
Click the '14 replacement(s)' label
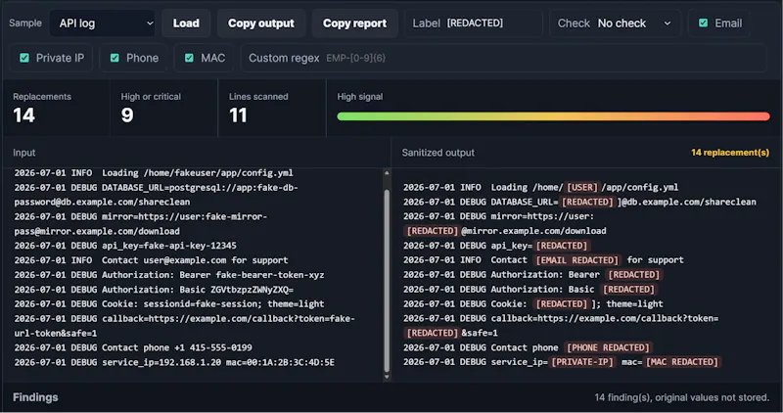(x=730, y=153)
